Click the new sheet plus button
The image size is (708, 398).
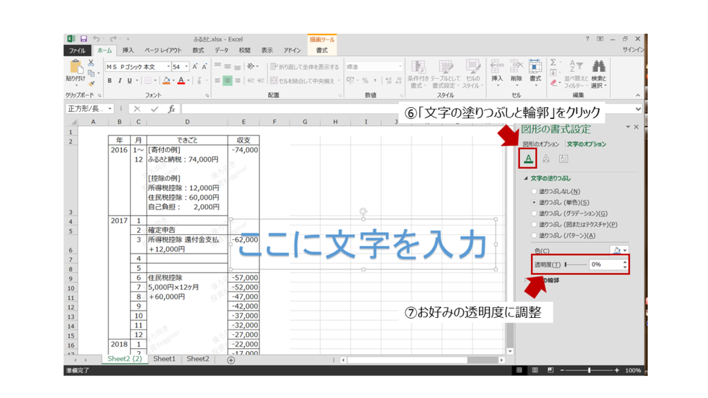click(231, 360)
